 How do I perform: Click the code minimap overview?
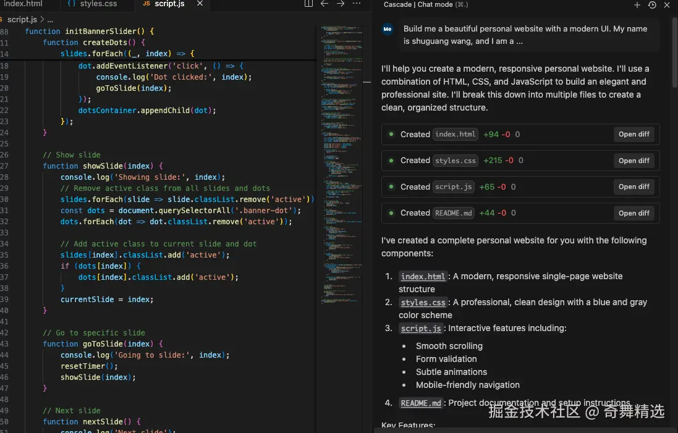pos(342,164)
